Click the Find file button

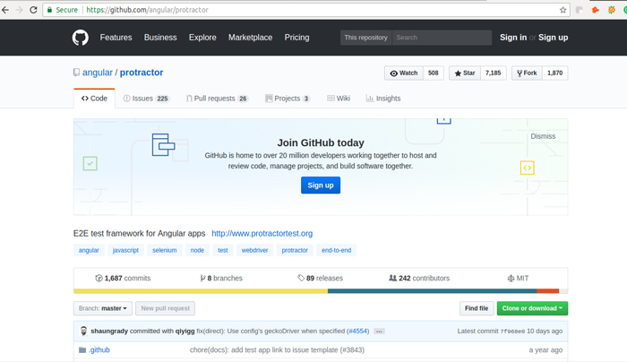click(477, 308)
